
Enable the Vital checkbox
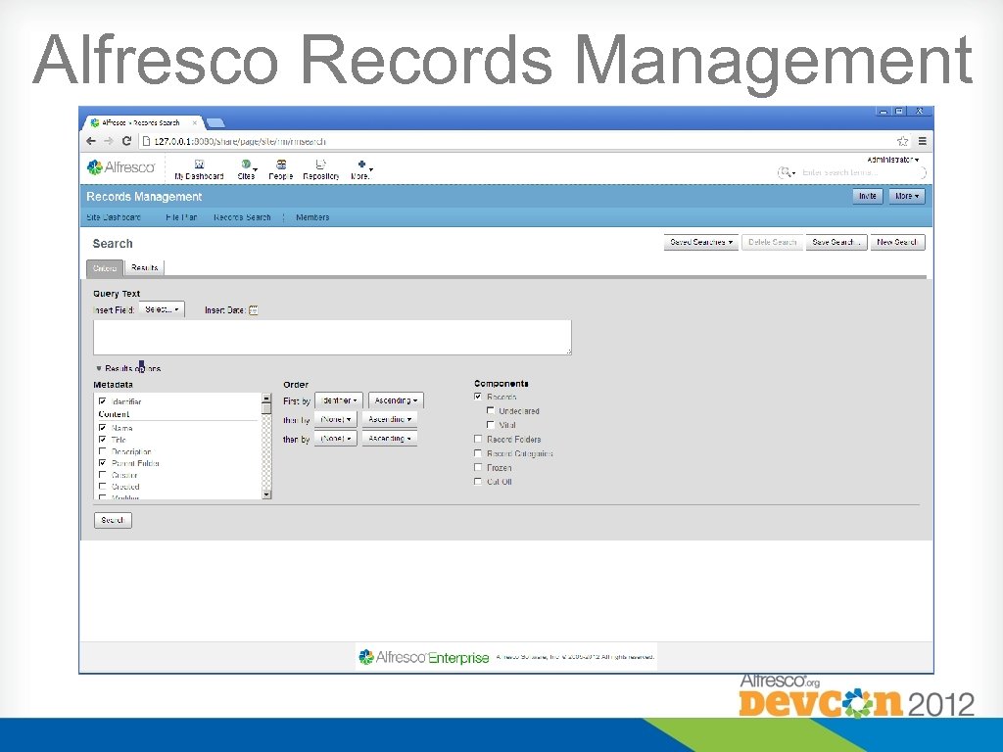[491, 424]
